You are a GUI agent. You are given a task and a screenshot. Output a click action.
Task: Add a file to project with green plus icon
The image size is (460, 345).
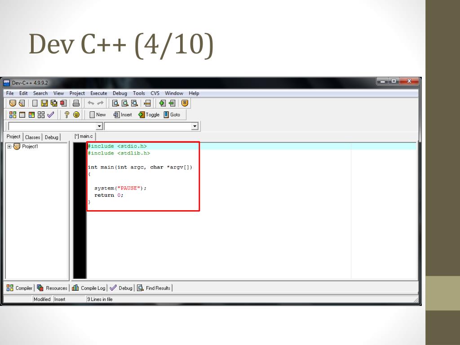(162, 103)
